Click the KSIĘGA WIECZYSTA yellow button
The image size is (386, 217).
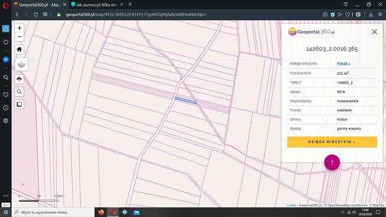pyautogui.click(x=332, y=142)
